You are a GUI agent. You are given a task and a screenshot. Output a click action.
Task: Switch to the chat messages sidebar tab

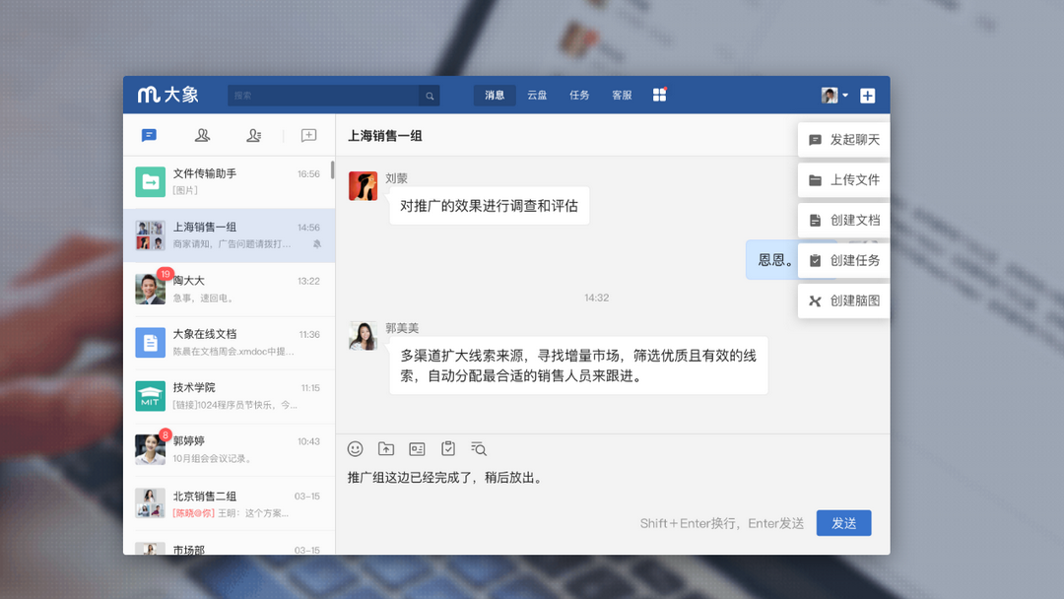pos(150,136)
